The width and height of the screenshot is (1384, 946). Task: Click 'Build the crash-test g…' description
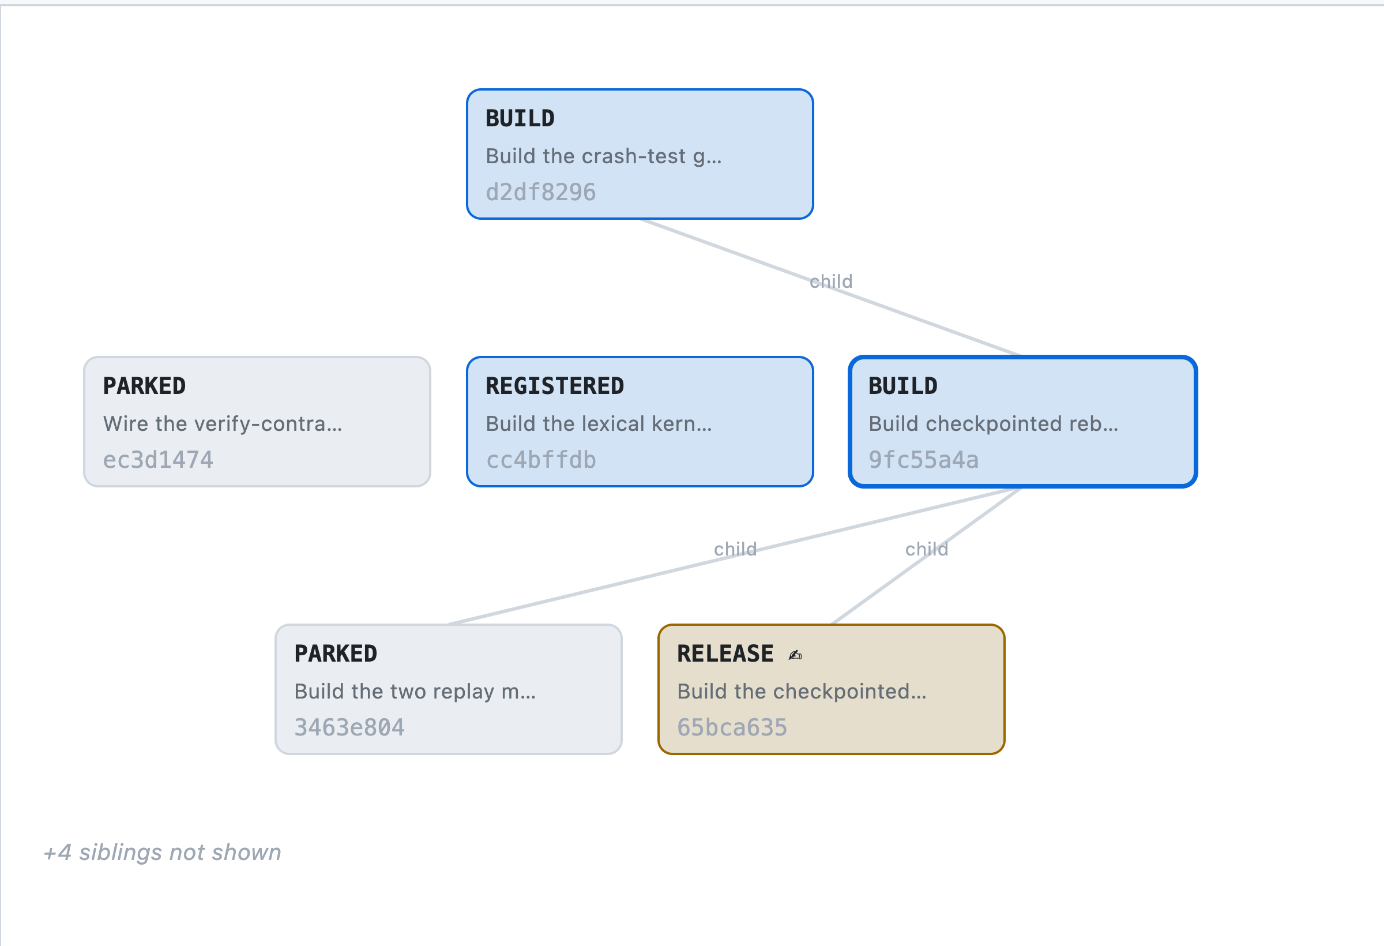[603, 156]
